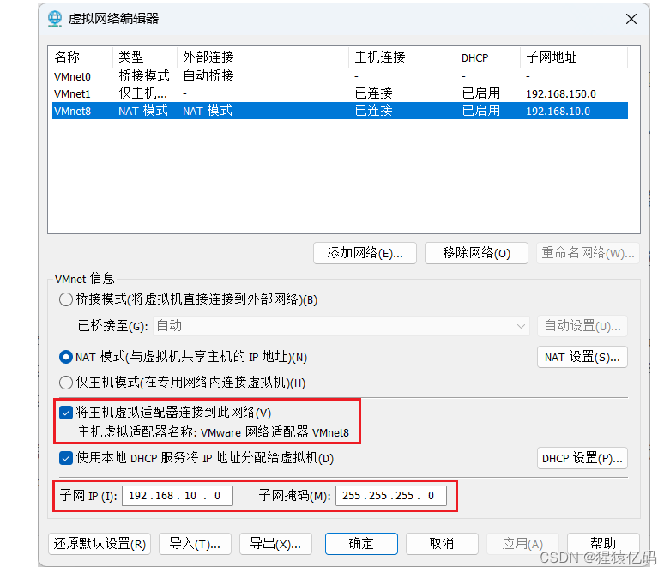Select 仅主机模式 radio button
Screen dimensions: 670x573
(66, 383)
